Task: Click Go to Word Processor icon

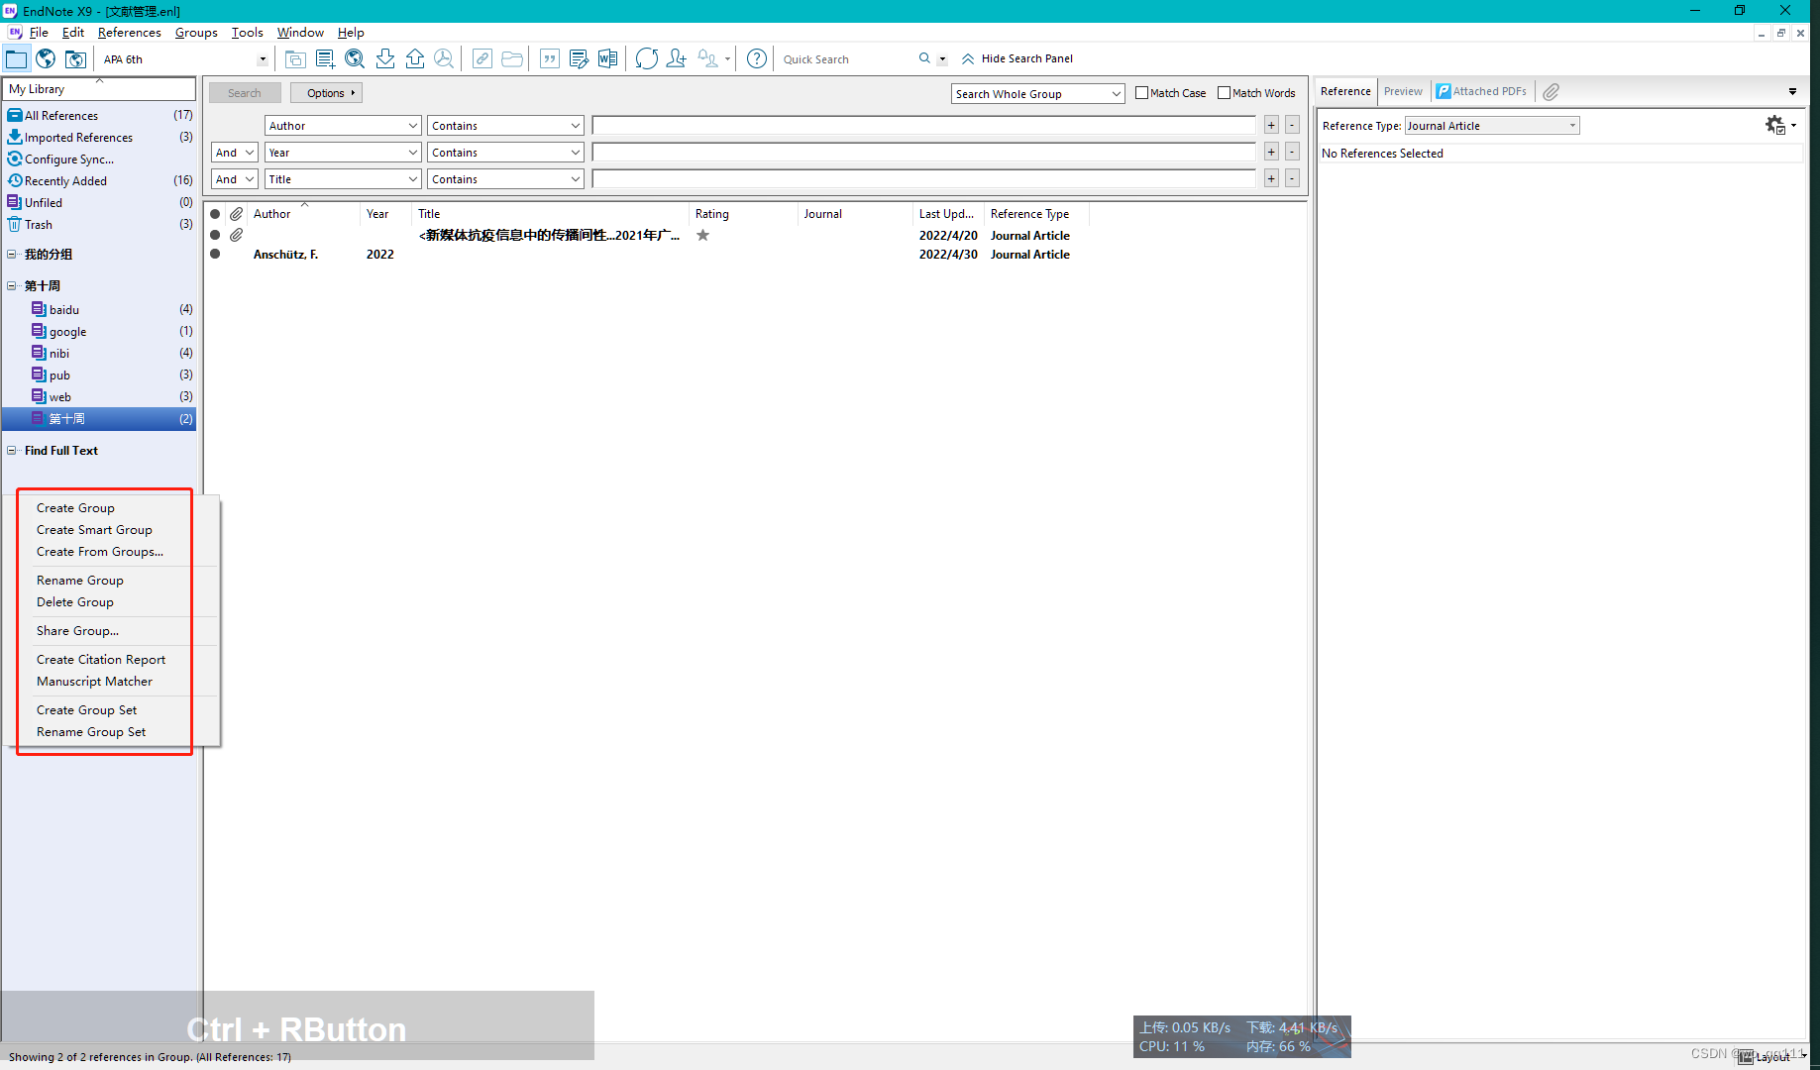Action: pyautogui.click(x=607, y=58)
